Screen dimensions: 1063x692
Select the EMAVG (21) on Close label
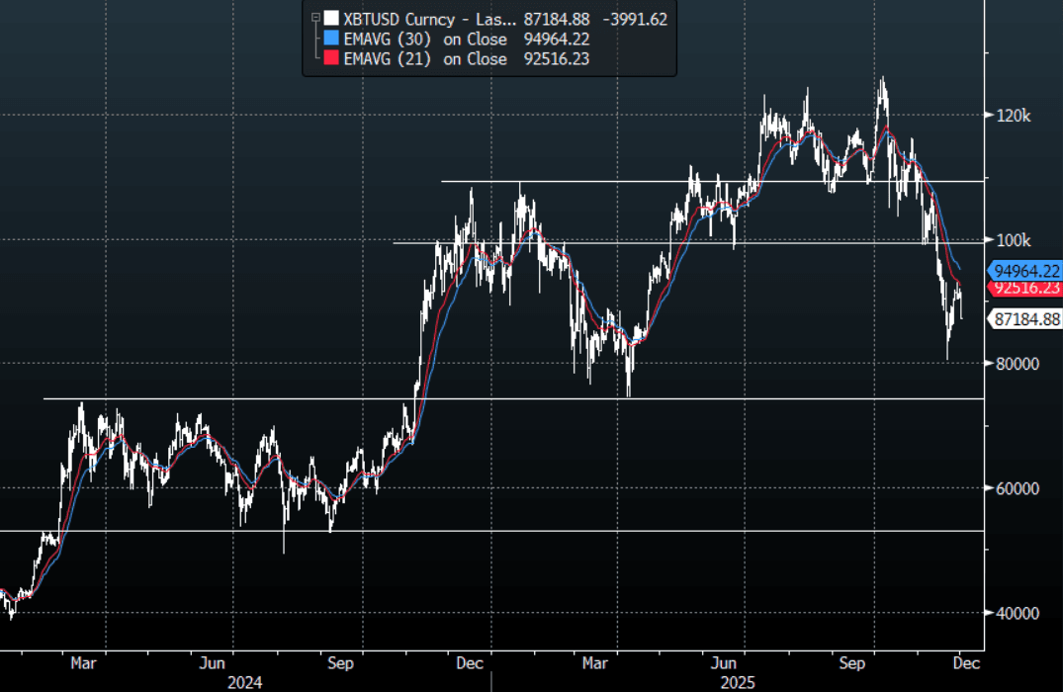click(425, 59)
